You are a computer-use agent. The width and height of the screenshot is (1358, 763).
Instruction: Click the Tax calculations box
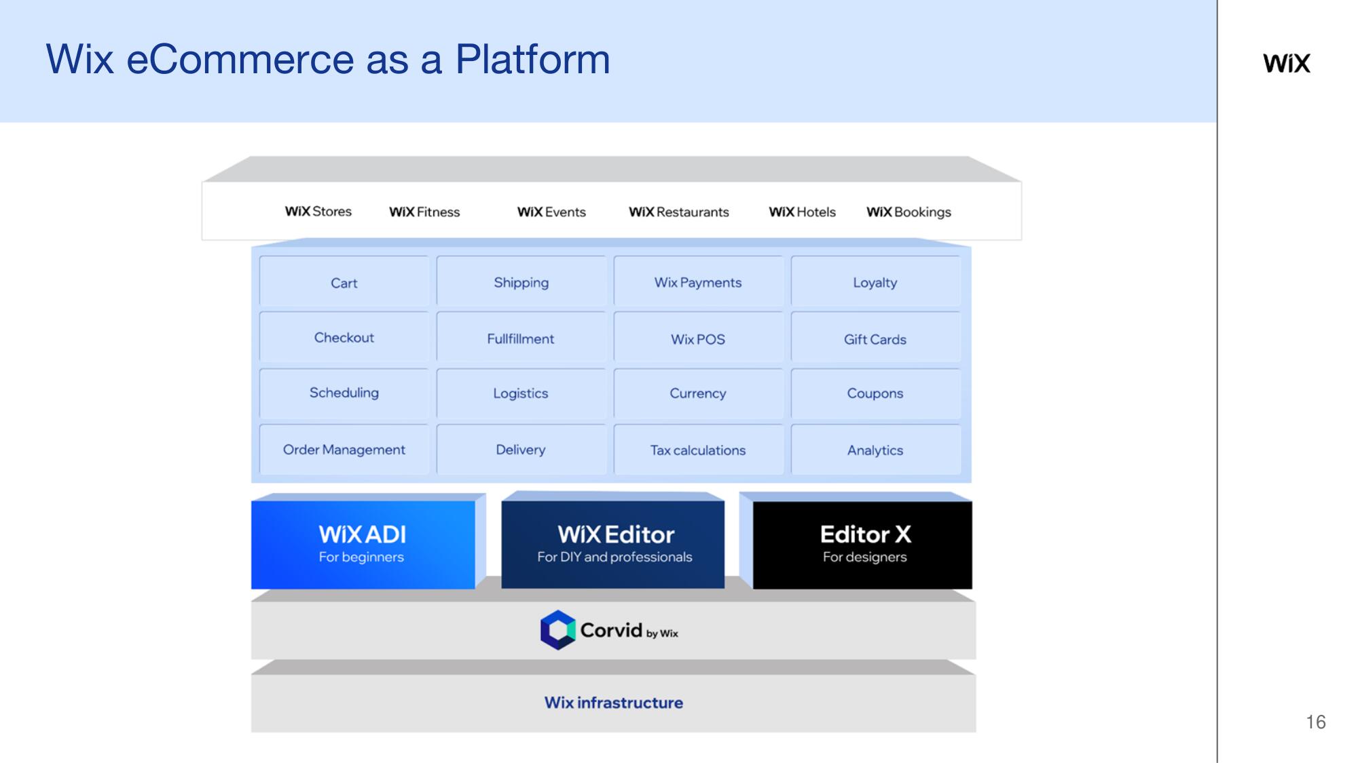[699, 450]
